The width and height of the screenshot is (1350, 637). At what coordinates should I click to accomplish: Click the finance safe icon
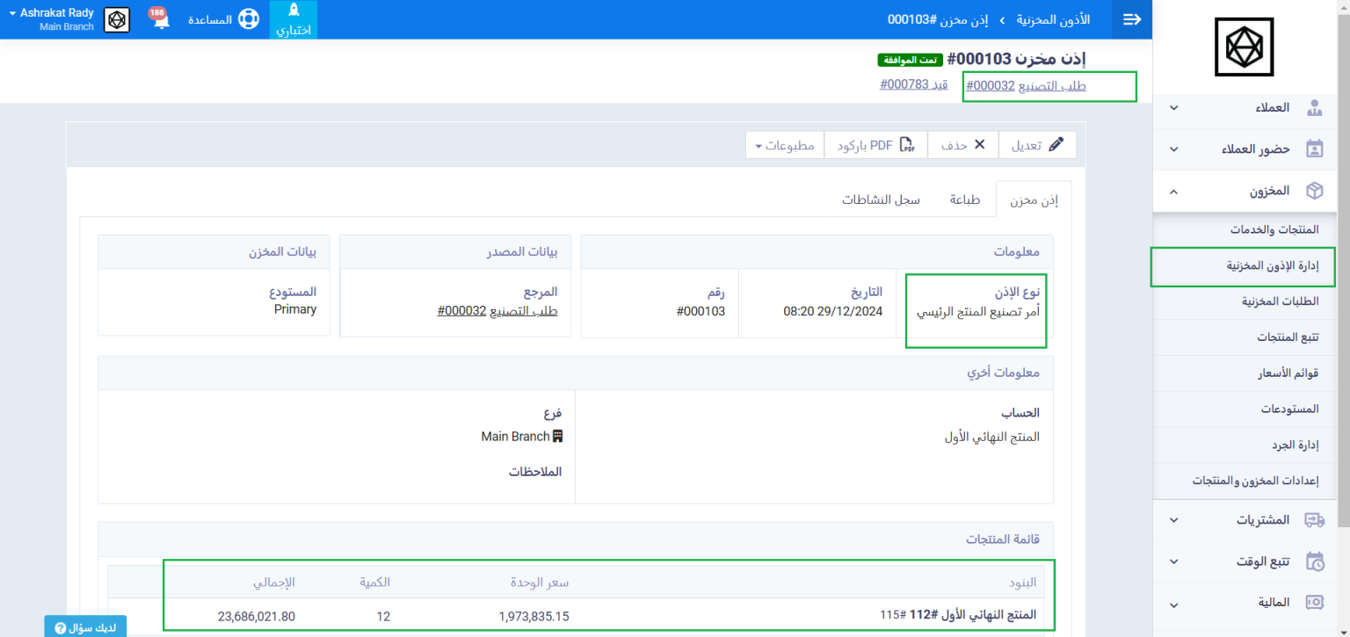[x=1314, y=603]
